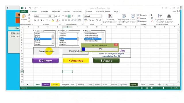Open the Список sheet tab

click(46, 85)
